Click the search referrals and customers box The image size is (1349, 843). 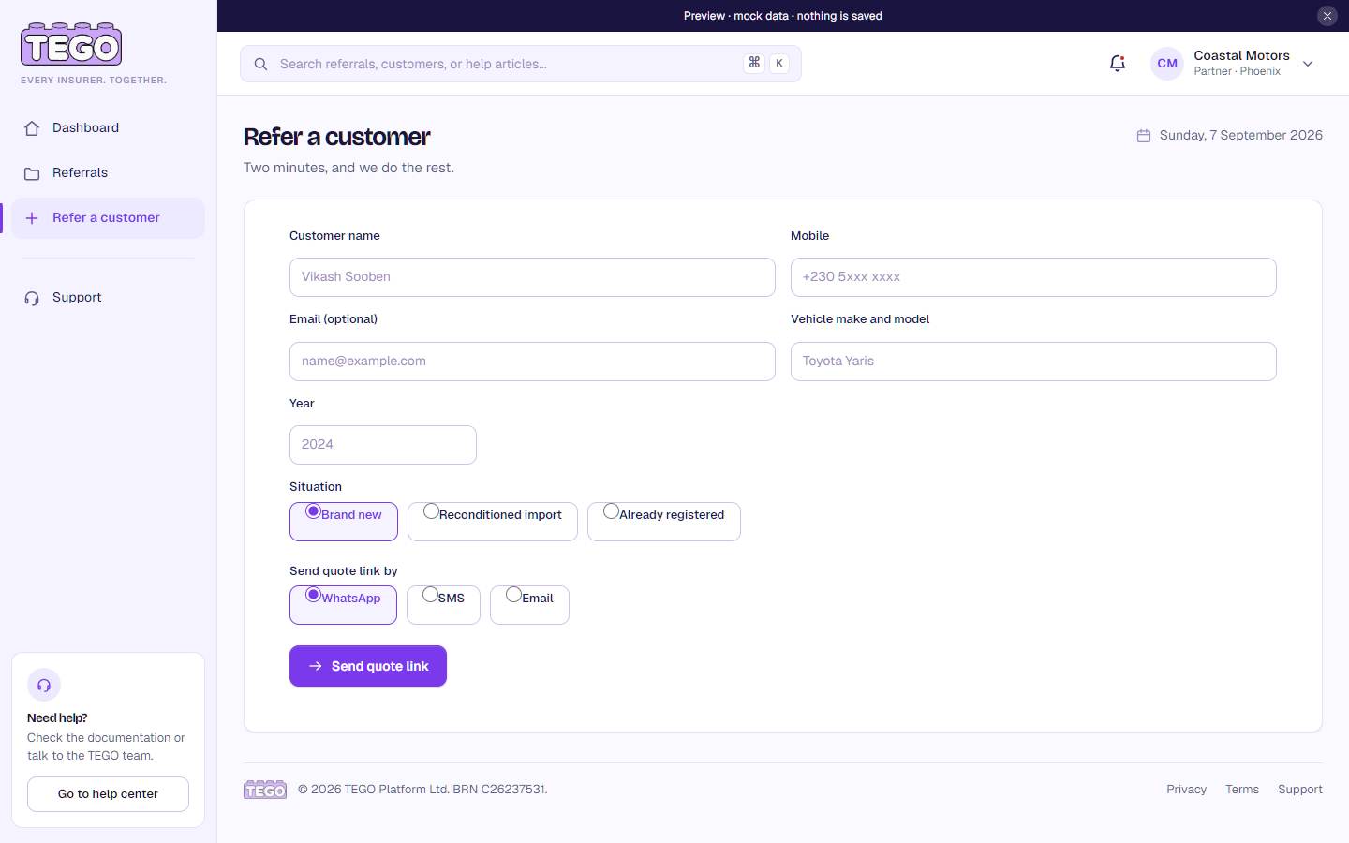click(x=521, y=64)
